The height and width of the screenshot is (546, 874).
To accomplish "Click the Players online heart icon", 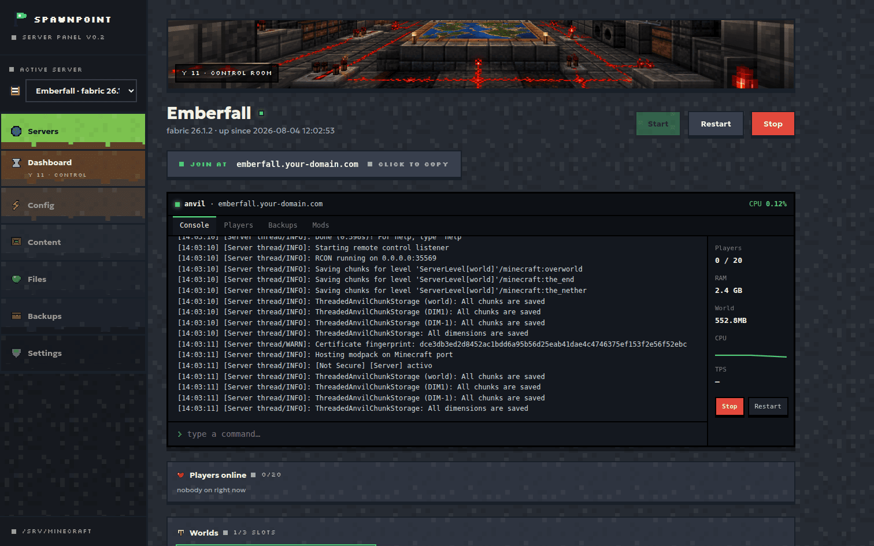I will (x=181, y=475).
